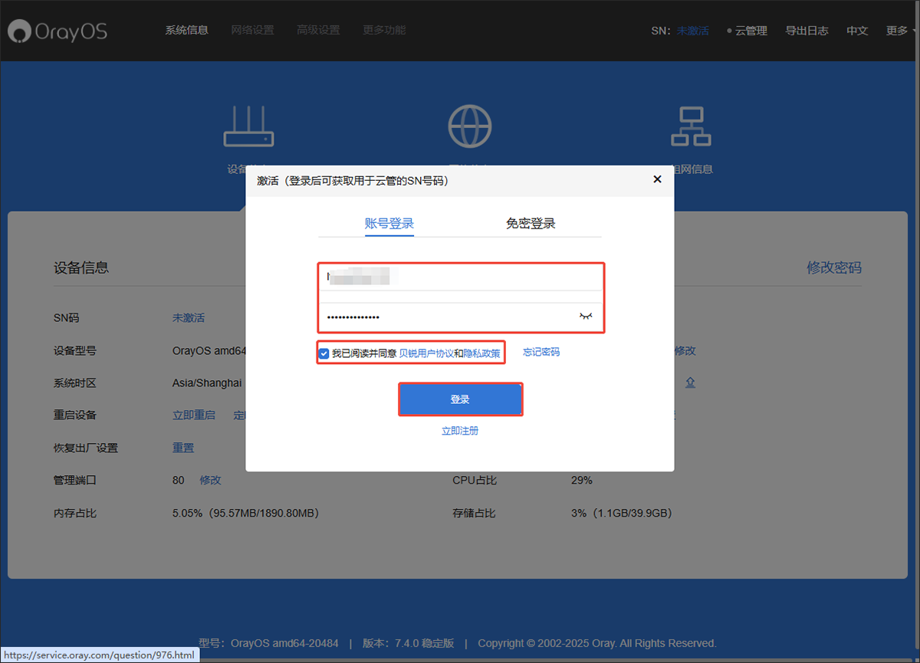Click the 组网信息 topology icon

click(692, 126)
